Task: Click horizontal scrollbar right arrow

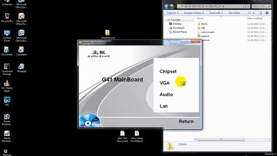Action: tap(270, 140)
